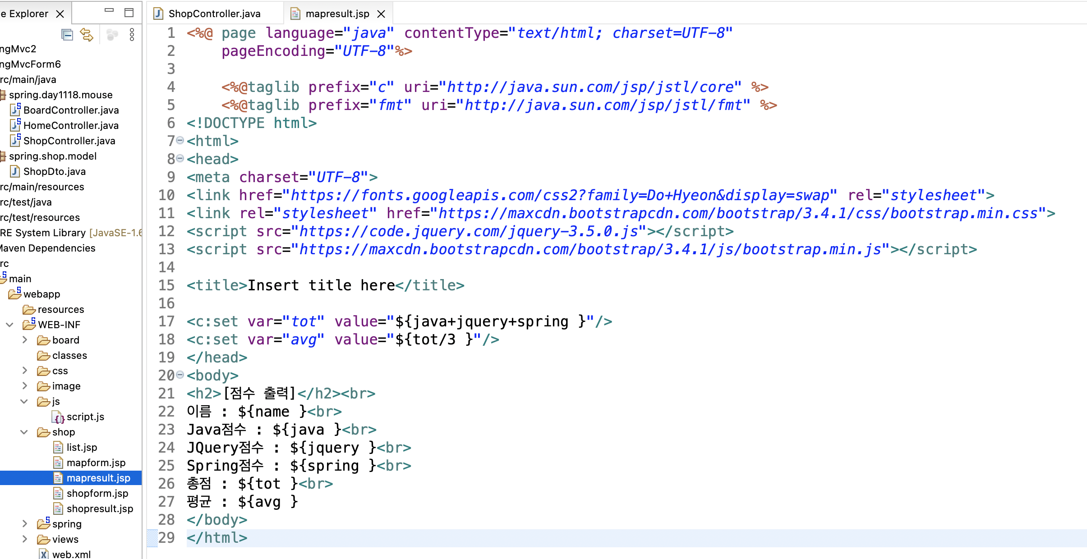The width and height of the screenshot is (1087, 559).
Task: Click line number 17 in the gutter
Action: pyautogui.click(x=166, y=321)
